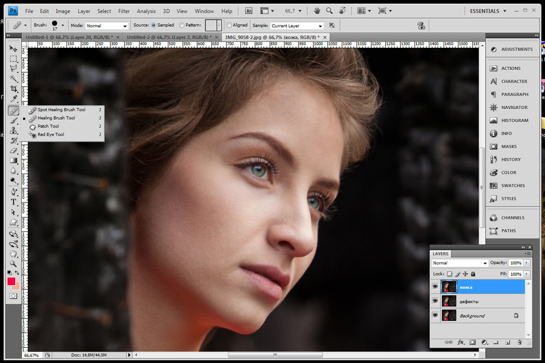Image resolution: width=545 pixels, height=363 pixels.
Task: Open the Mode dropdown set to Normal
Action: pyautogui.click(x=107, y=26)
